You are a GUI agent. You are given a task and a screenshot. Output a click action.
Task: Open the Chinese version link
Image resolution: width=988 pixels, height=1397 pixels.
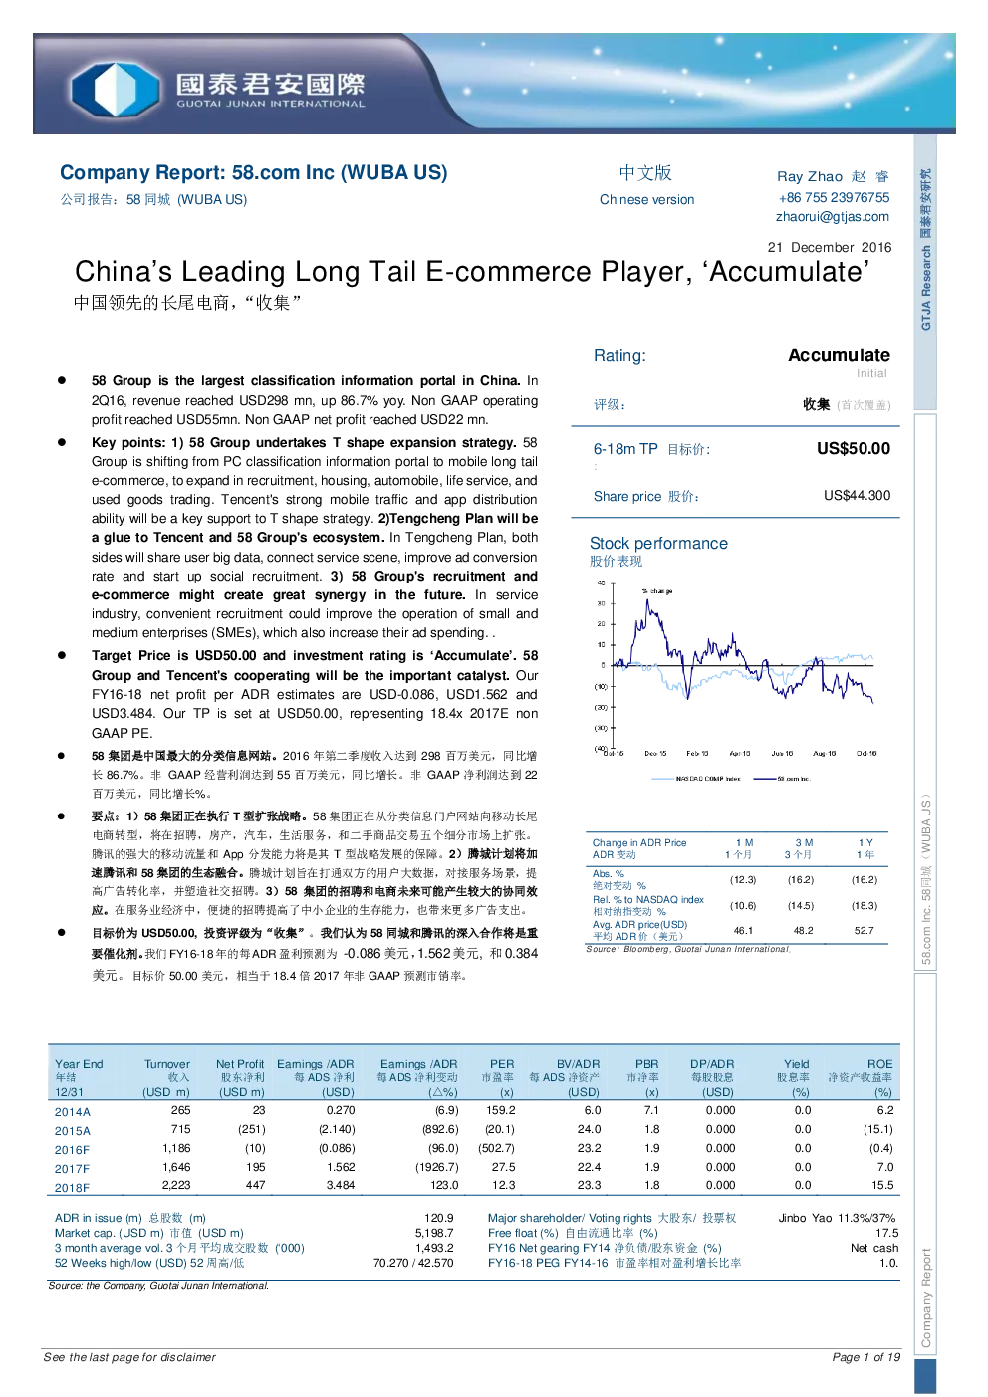tap(646, 200)
